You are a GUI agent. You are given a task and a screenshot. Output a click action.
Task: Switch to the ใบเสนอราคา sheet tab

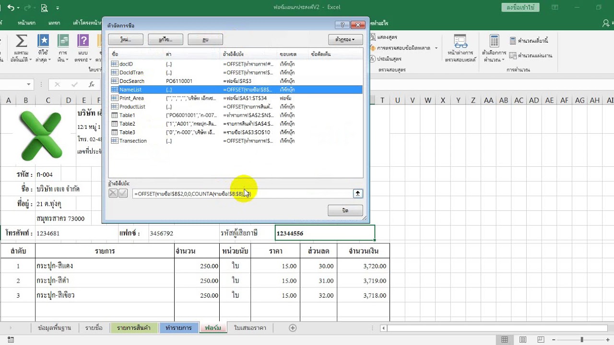[x=249, y=328]
